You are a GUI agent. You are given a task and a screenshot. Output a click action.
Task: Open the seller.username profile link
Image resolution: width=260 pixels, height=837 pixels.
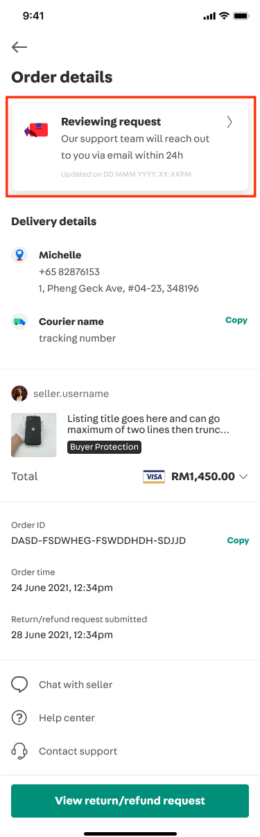[71, 394]
